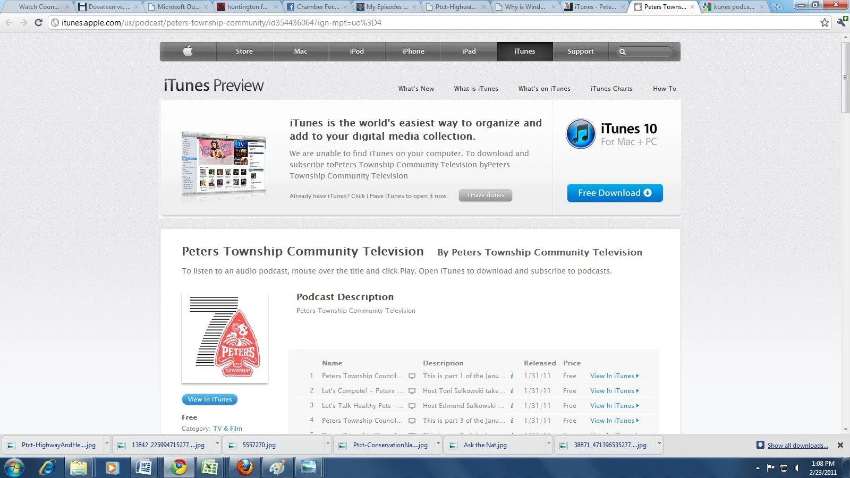850x478 pixels.
Task: Open dropdown arrow for Ptct-HighwayAndHe download
Action: pyautogui.click(x=107, y=442)
